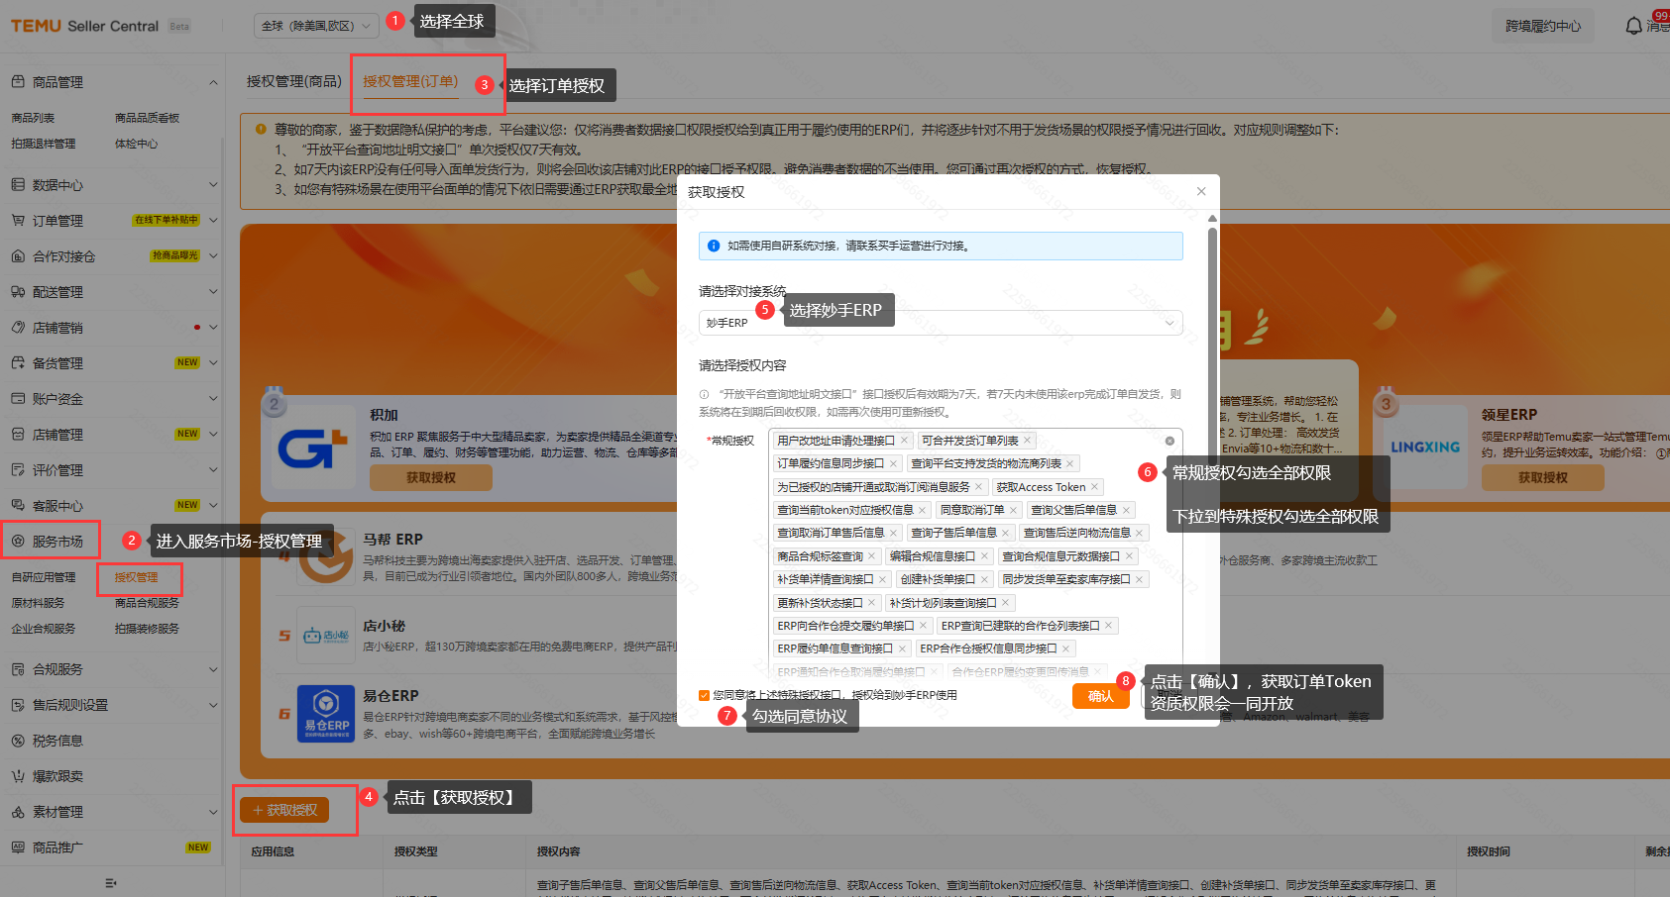1670x897 pixels.
Task: Click the 合作对接仓 warehouse icon
Action: (18, 256)
